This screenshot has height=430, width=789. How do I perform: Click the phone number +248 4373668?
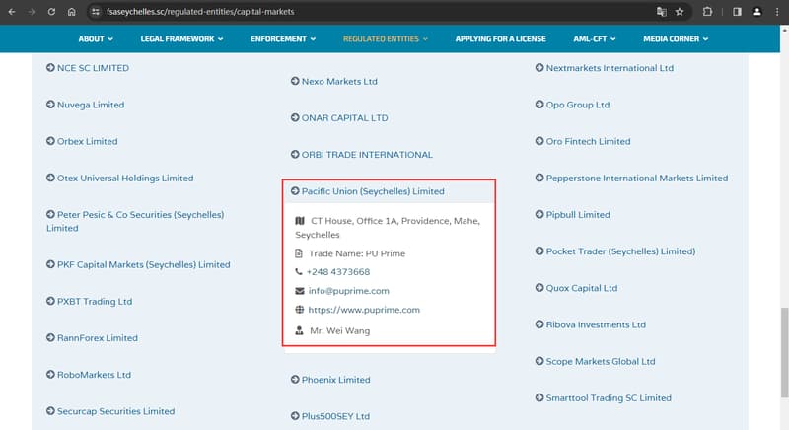338,272
